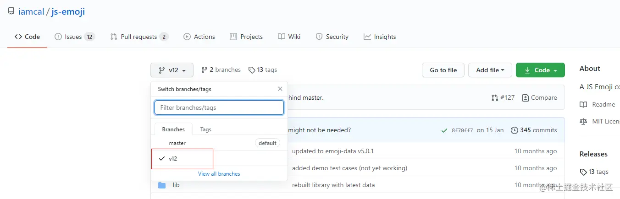Open the Issues tab
620x199 pixels.
74,37
